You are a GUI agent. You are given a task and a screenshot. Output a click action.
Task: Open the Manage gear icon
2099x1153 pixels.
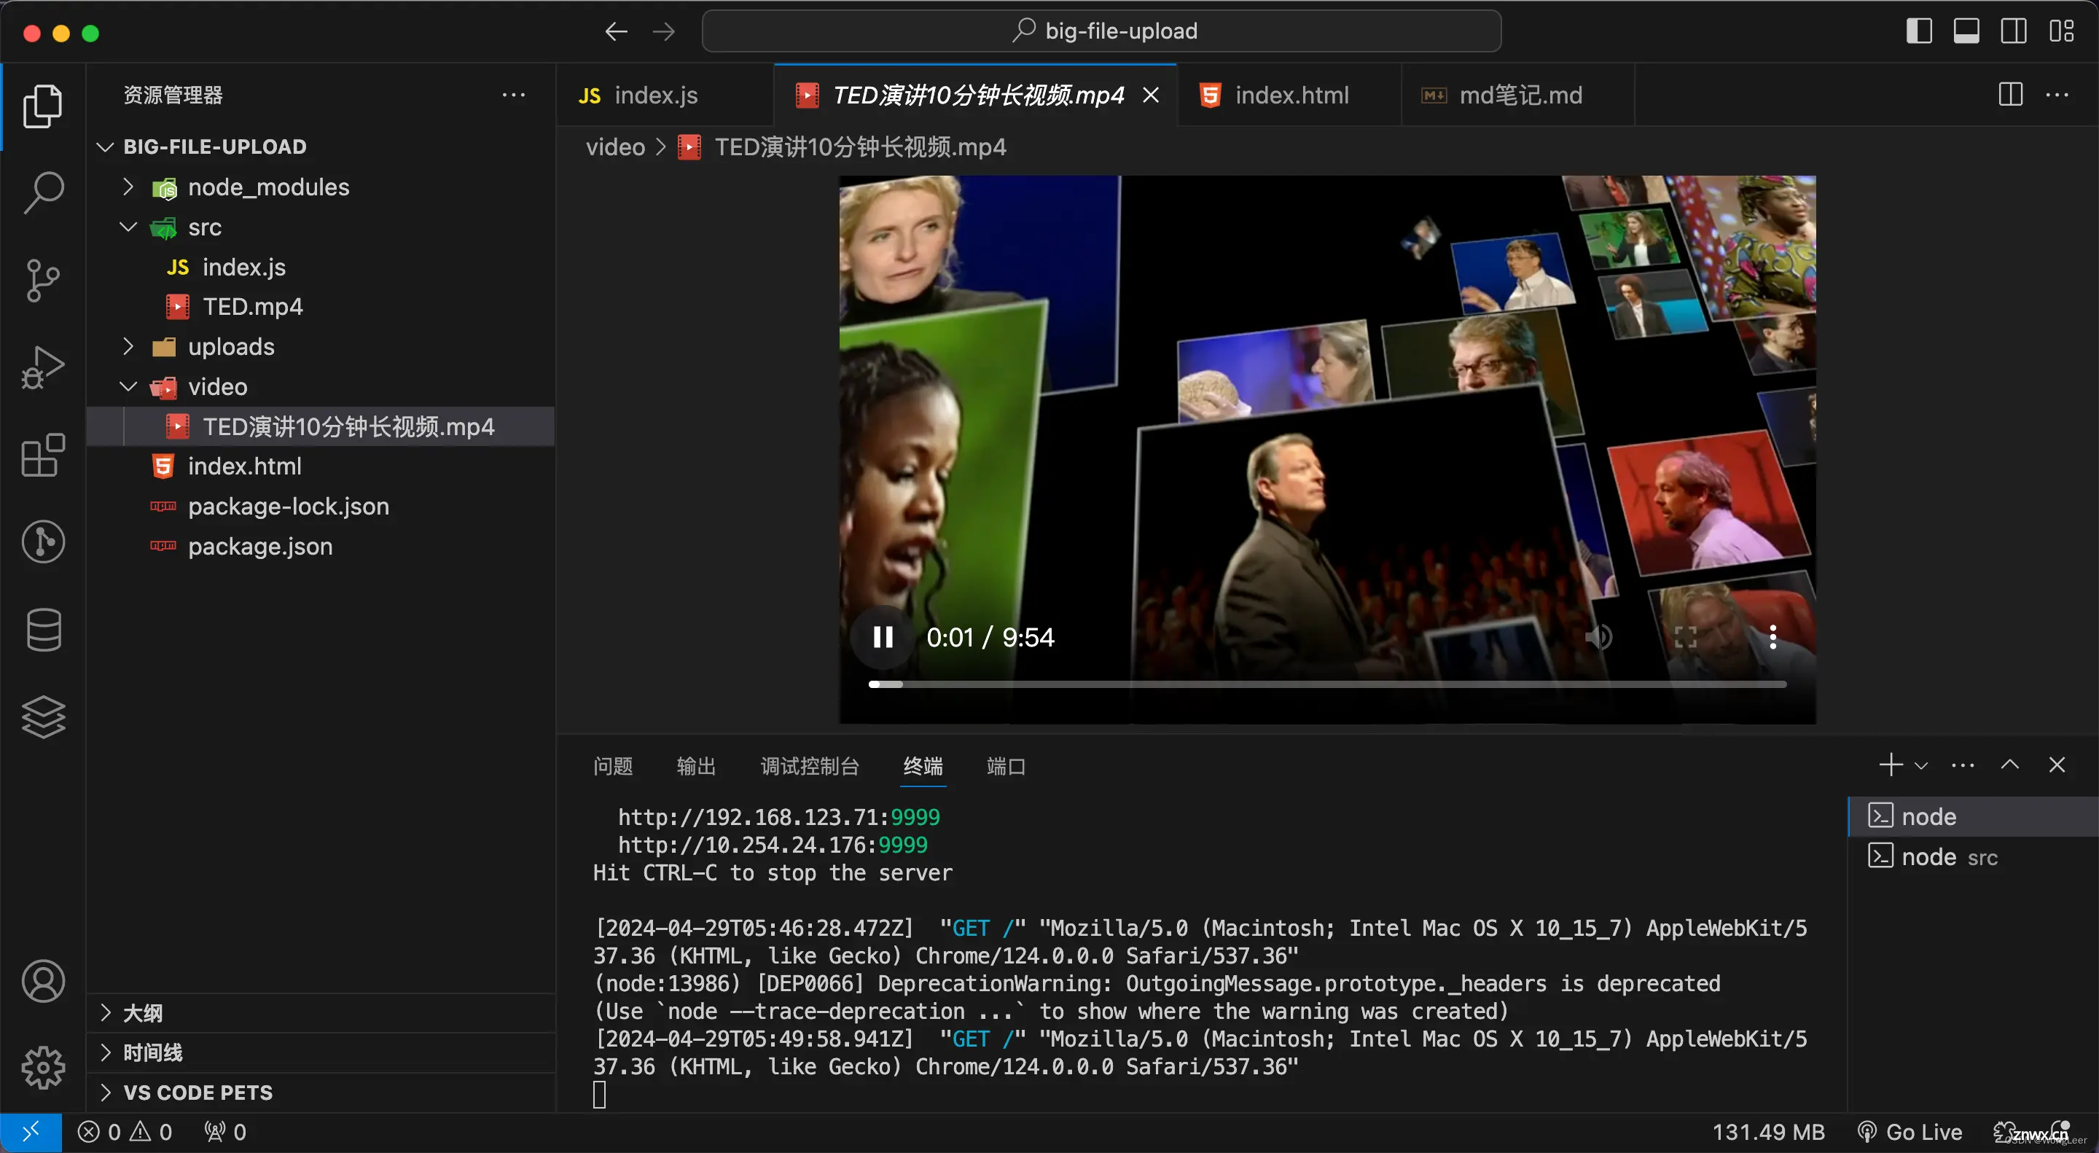(42, 1068)
